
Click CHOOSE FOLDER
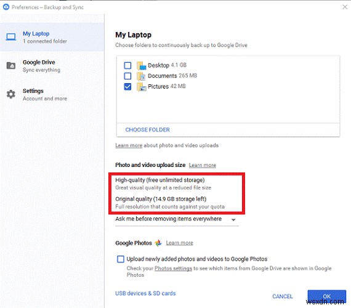[148, 130]
